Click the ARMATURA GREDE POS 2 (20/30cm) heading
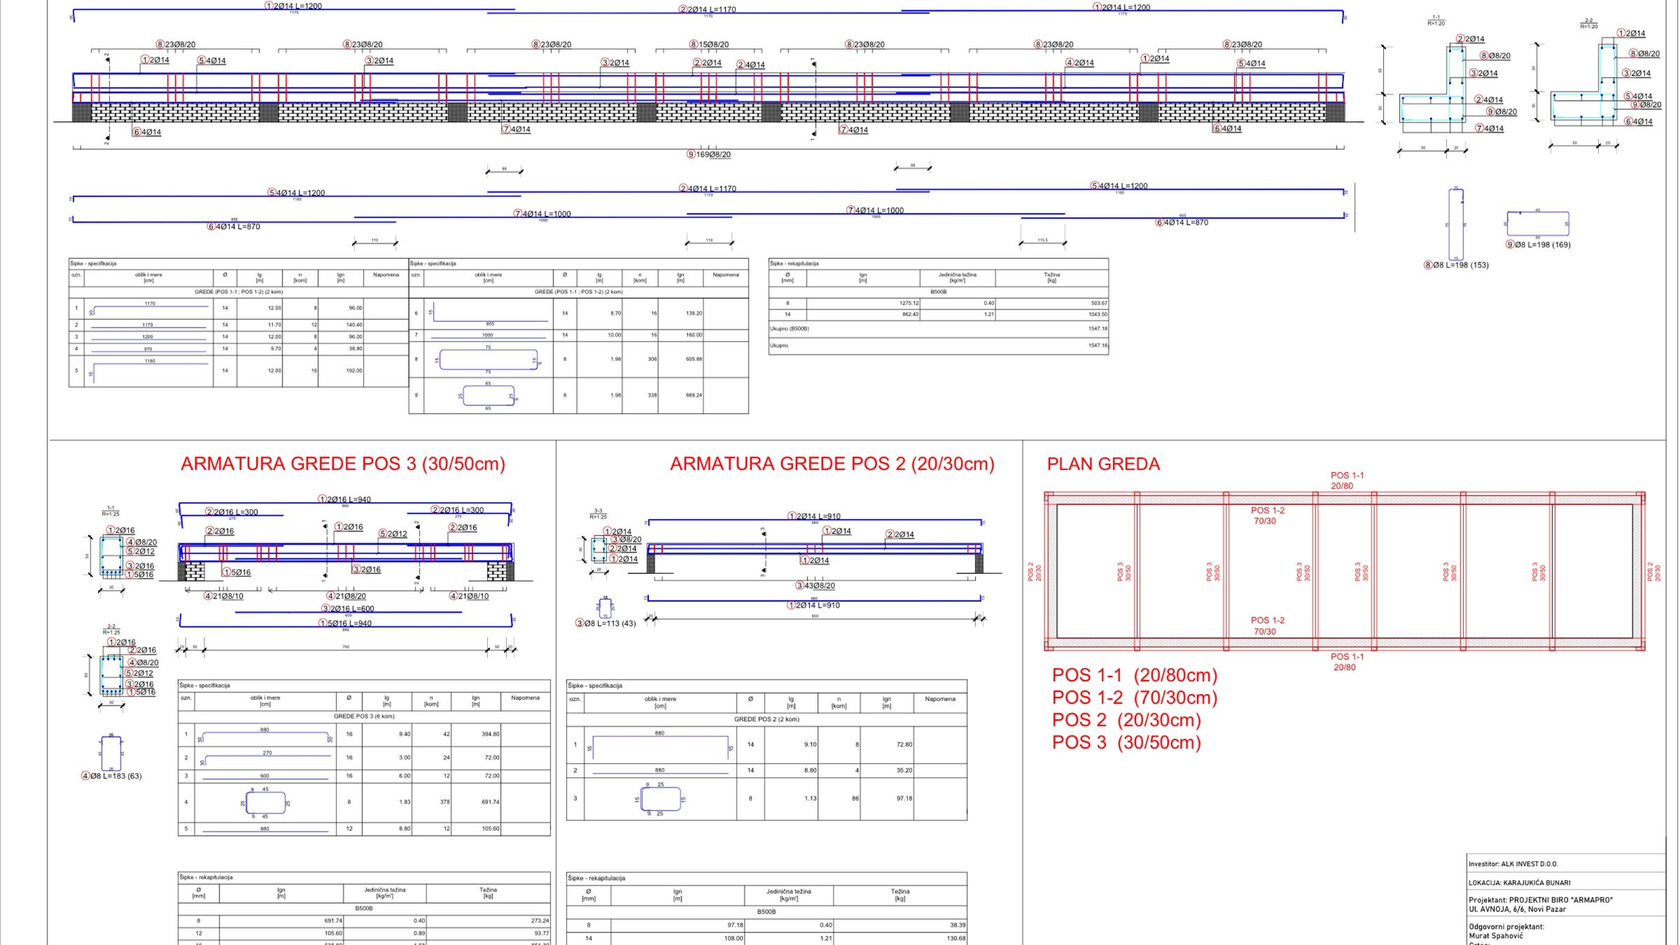This screenshot has height=945, width=1680. click(832, 464)
